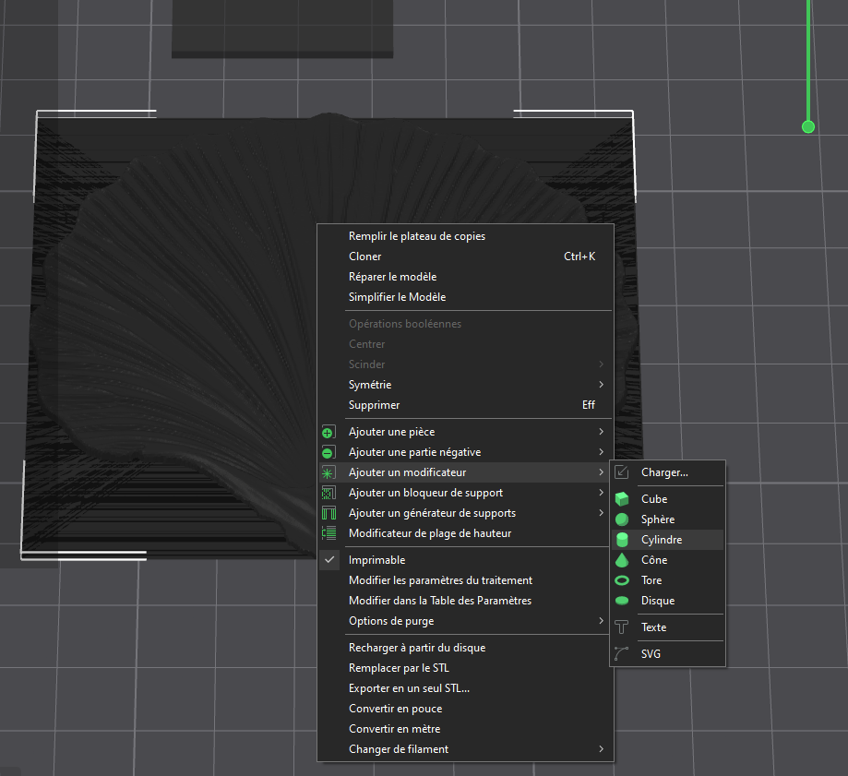This screenshot has width=848, height=776.
Task: Click the green slider handle
Action: [x=808, y=126]
